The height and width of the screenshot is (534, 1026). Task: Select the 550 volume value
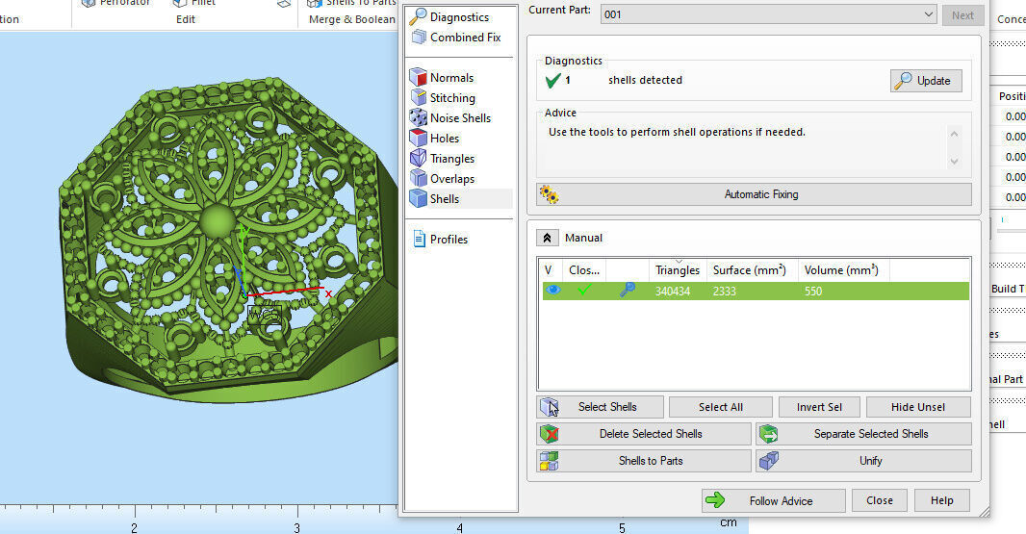[813, 292]
